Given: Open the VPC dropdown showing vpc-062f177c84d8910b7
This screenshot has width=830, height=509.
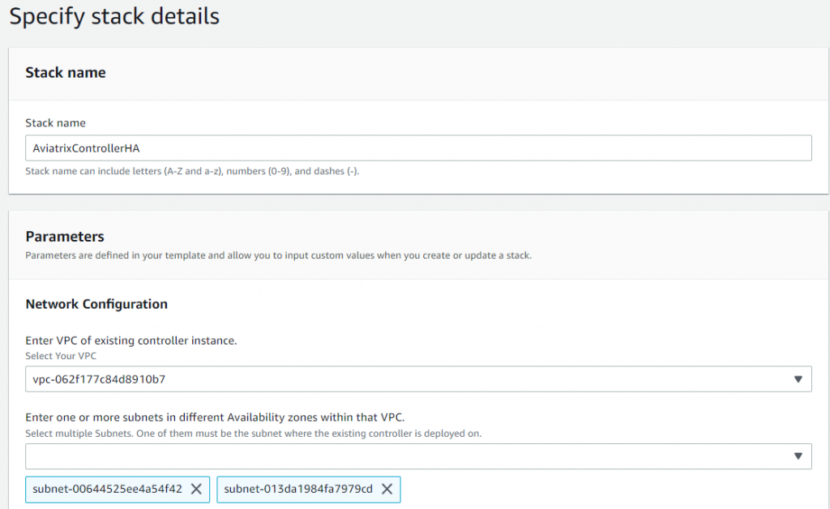Looking at the screenshot, I should coord(418,379).
